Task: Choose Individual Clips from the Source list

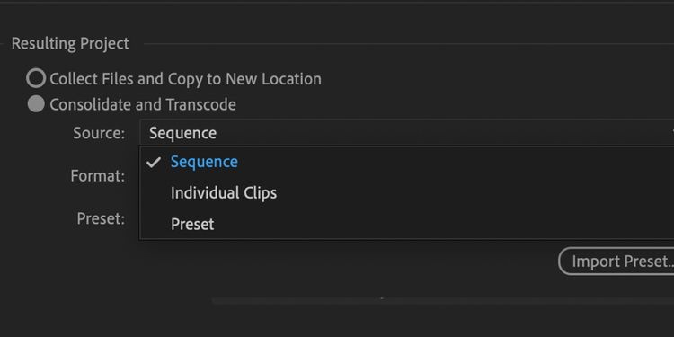Action: tap(224, 192)
